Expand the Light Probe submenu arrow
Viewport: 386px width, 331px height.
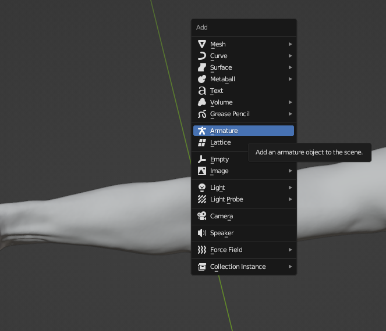tap(290, 199)
